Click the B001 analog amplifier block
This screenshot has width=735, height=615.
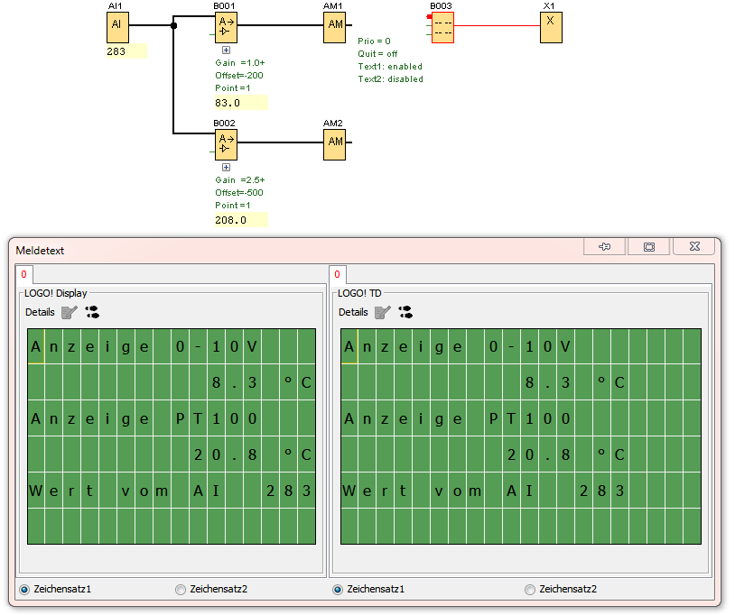coord(226,27)
